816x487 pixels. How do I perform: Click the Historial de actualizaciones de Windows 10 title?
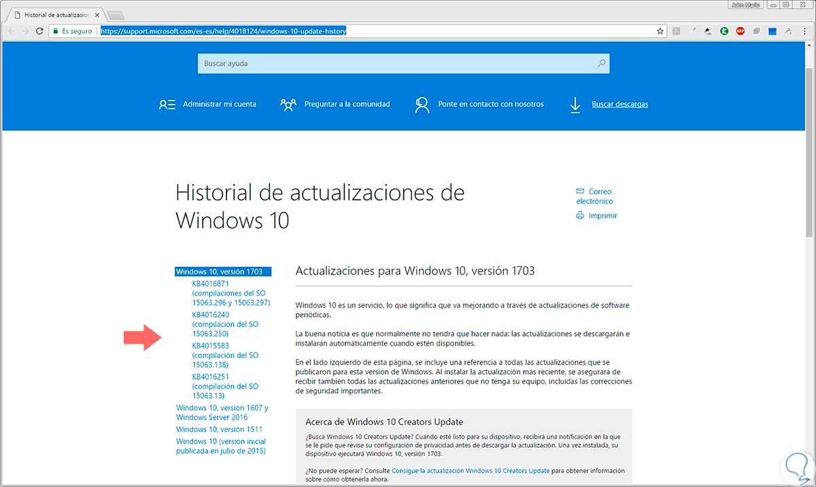point(320,206)
